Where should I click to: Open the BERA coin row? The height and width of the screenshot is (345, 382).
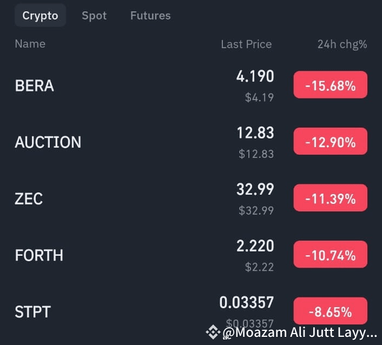191,85
